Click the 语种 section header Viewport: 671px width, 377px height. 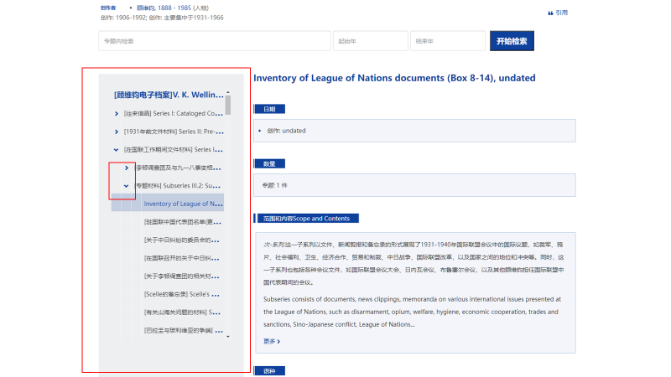point(269,371)
